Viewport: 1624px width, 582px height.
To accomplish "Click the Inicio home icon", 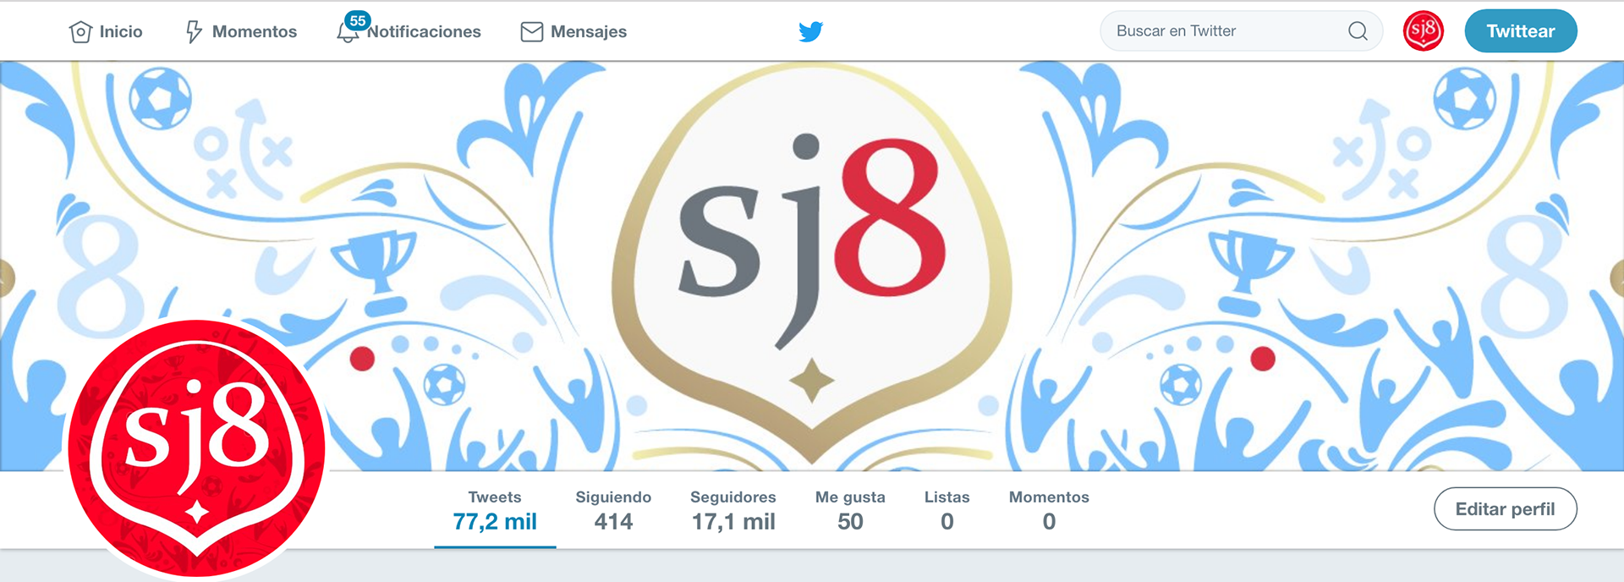I will (80, 32).
